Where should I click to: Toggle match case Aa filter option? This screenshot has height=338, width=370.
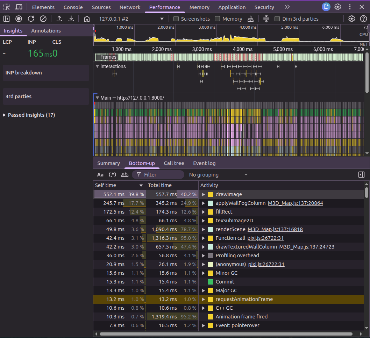pyautogui.click(x=100, y=175)
